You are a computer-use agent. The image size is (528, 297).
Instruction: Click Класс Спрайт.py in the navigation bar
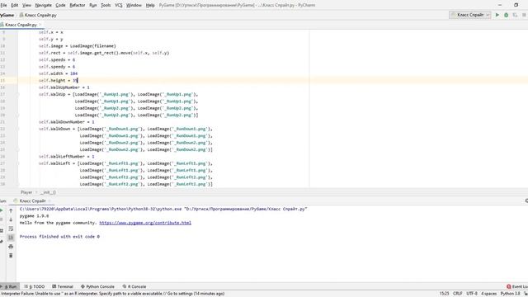click(x=38, y=15)
